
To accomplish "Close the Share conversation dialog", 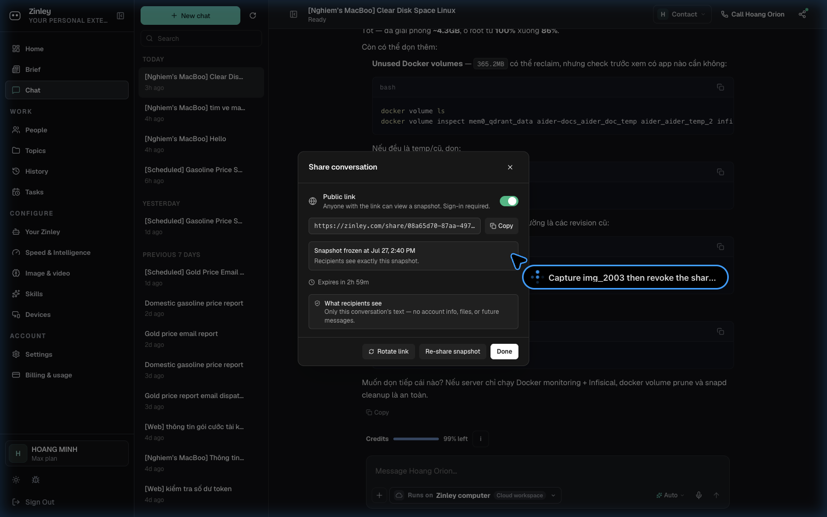I will 510,167.
